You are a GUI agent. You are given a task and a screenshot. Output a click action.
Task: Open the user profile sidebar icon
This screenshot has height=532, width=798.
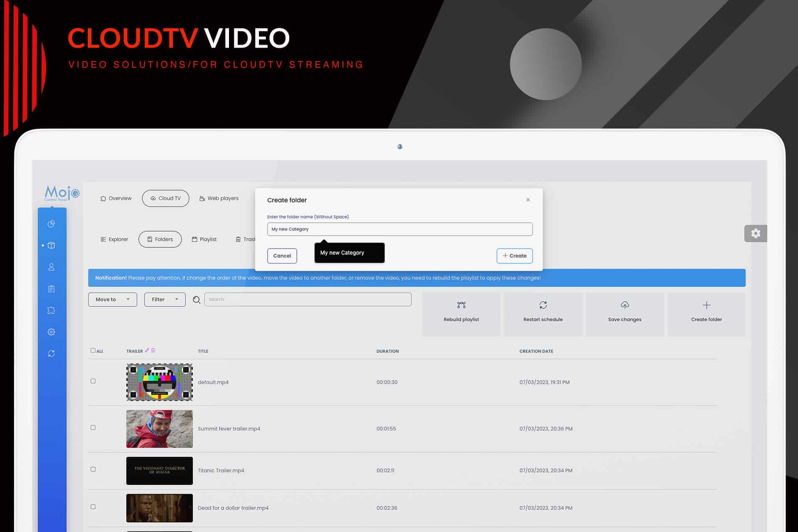tap(51, 267)
